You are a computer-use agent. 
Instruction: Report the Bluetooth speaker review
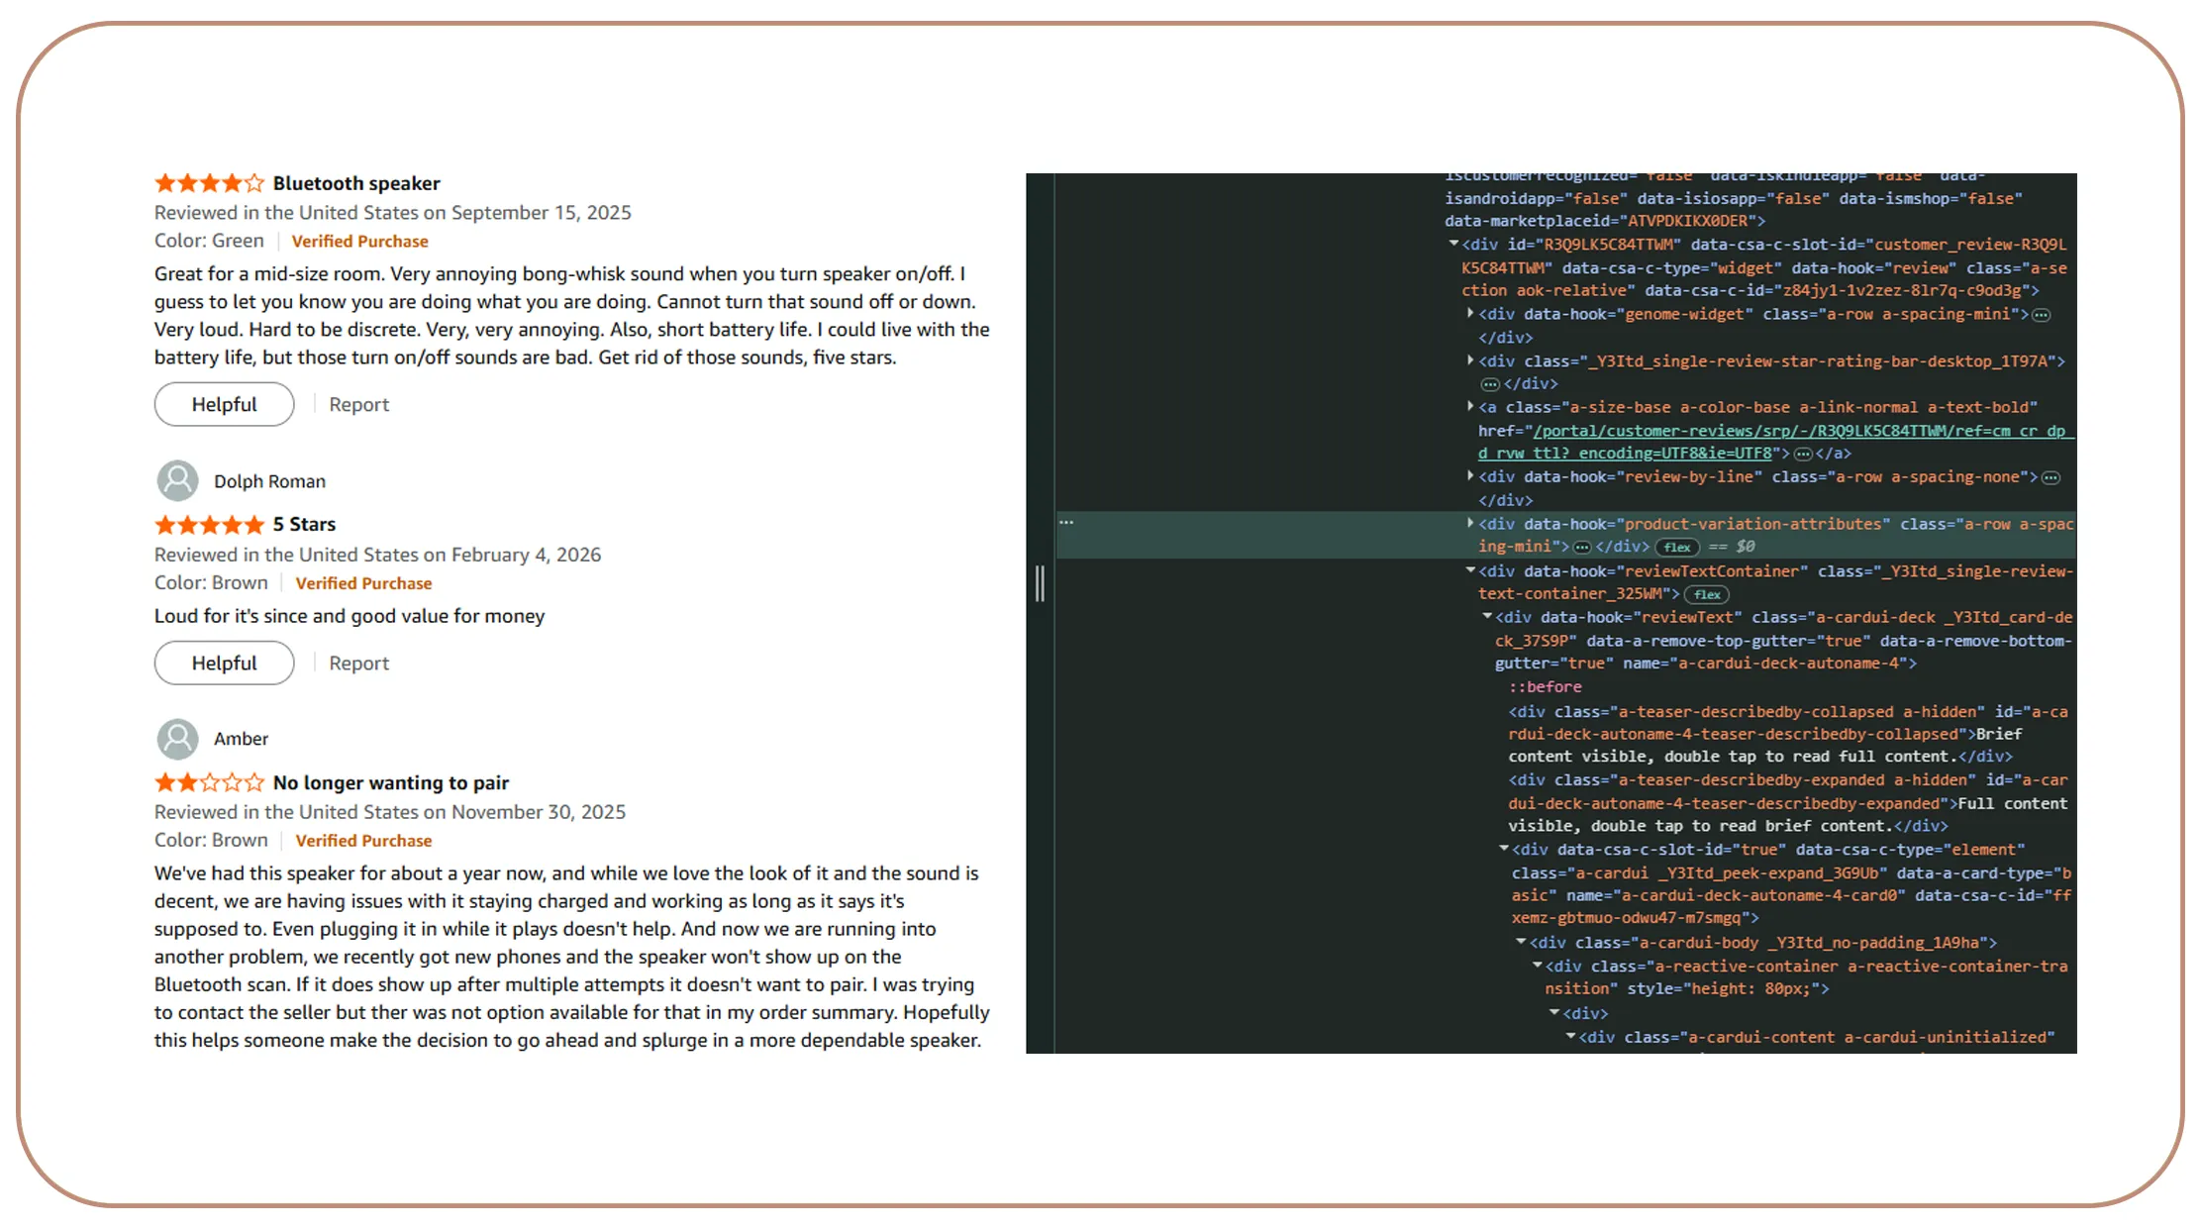pos(358,405)
